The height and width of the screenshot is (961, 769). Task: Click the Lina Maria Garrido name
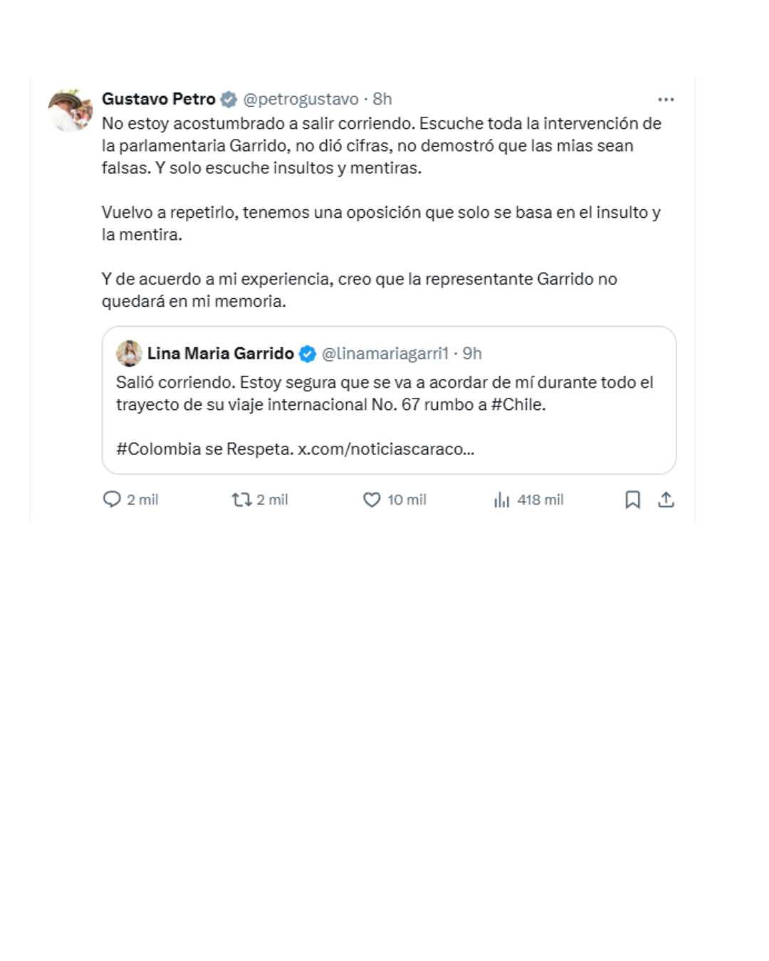(221, 353)
